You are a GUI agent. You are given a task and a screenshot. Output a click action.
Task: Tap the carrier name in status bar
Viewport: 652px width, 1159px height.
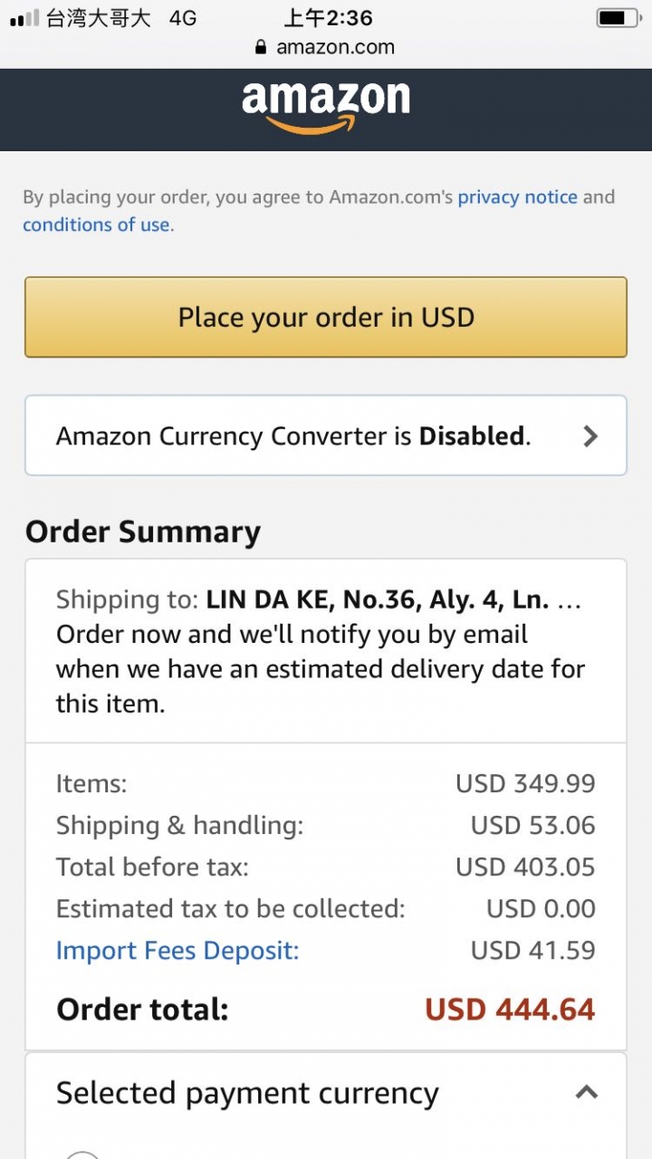pos(99,17)
